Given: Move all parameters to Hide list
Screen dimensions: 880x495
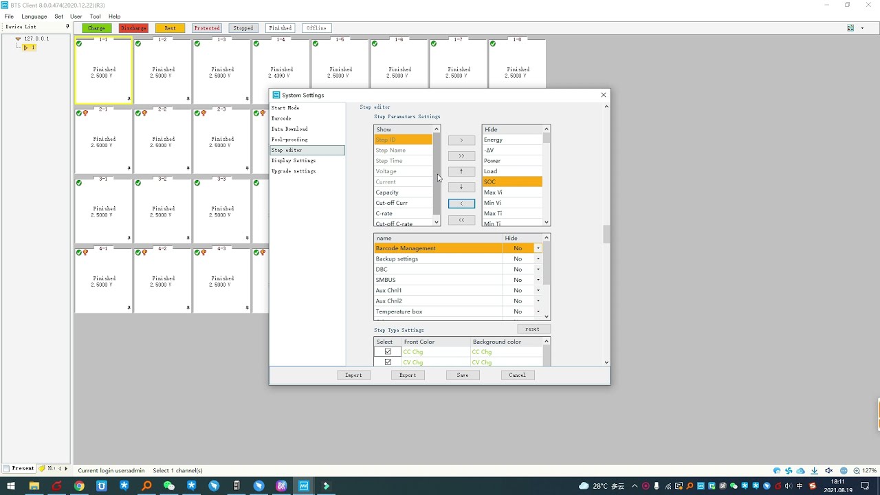Looking at the screenshot, I should tap(461, 156).
